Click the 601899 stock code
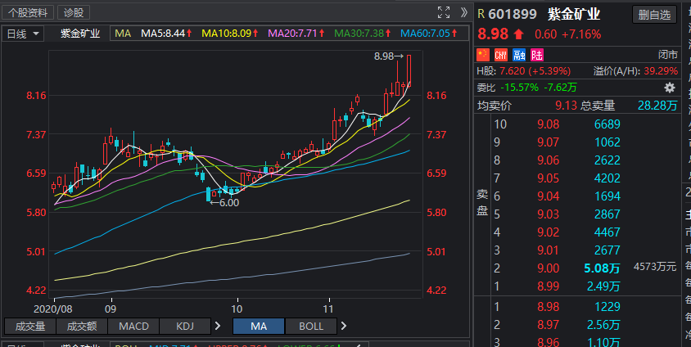 pyautogui.click(x=512, y=14)
